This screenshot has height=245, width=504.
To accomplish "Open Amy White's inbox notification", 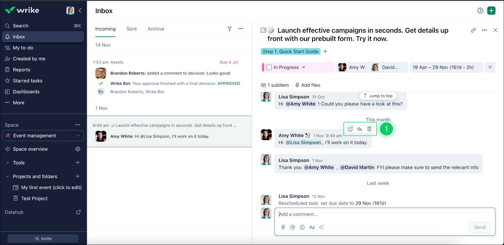I will coord(169,131).
